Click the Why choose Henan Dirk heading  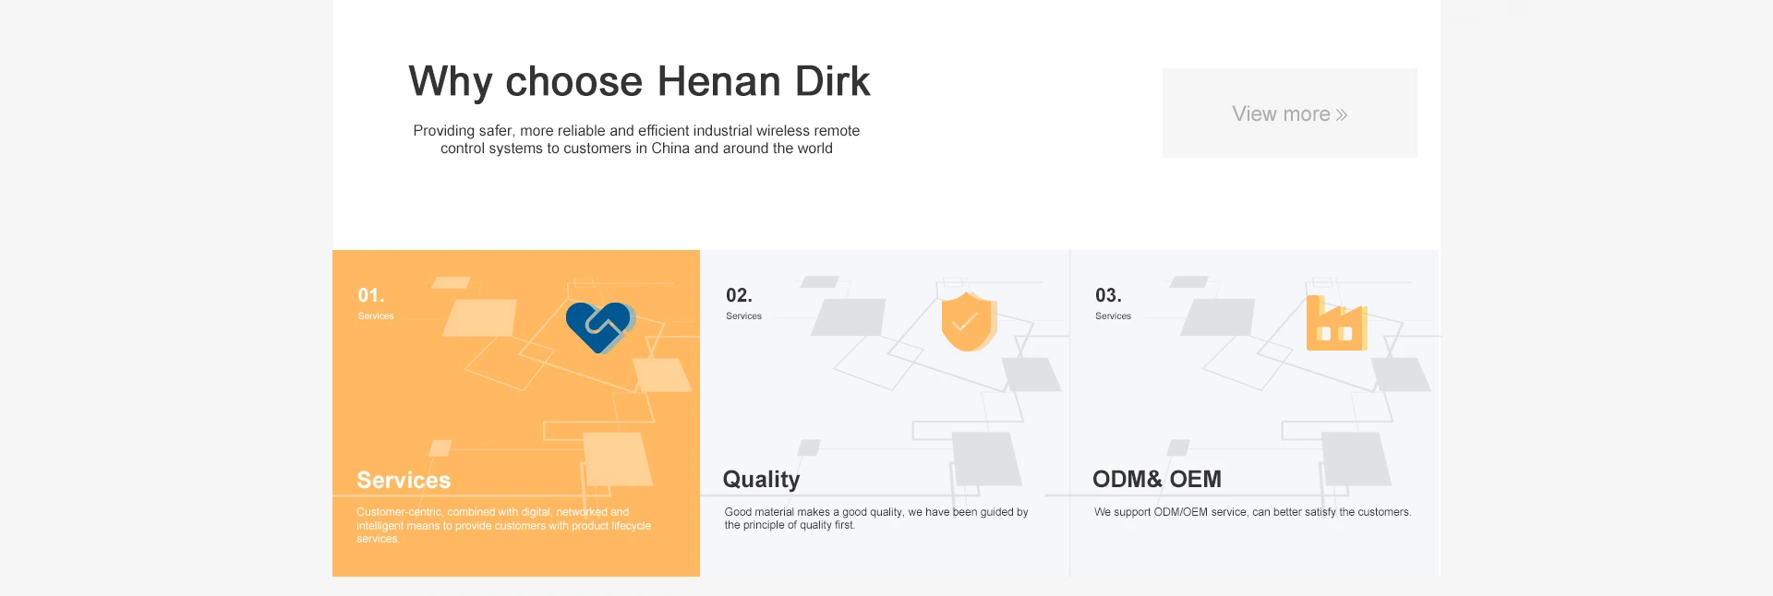[639, 81]
